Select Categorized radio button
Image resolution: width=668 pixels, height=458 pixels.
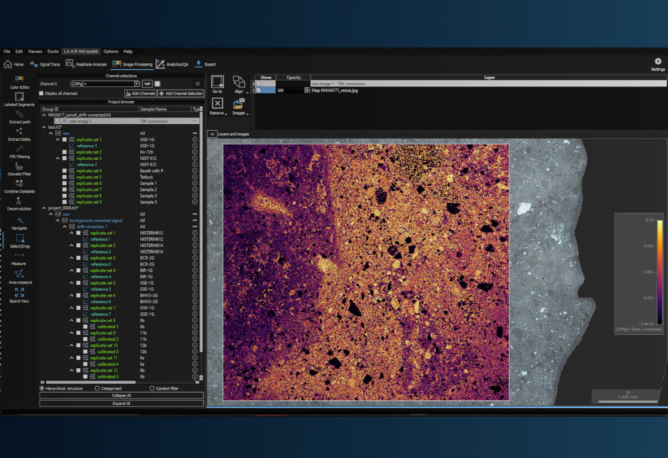(97, 388)
